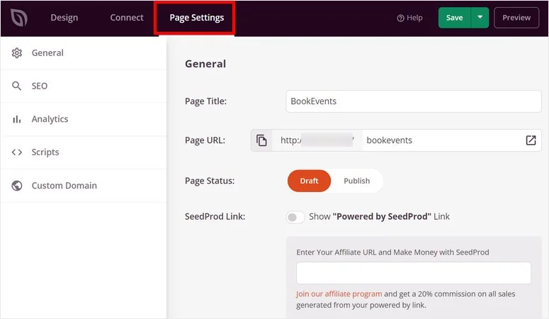Click the Preview button

click(x=516, y=18)
